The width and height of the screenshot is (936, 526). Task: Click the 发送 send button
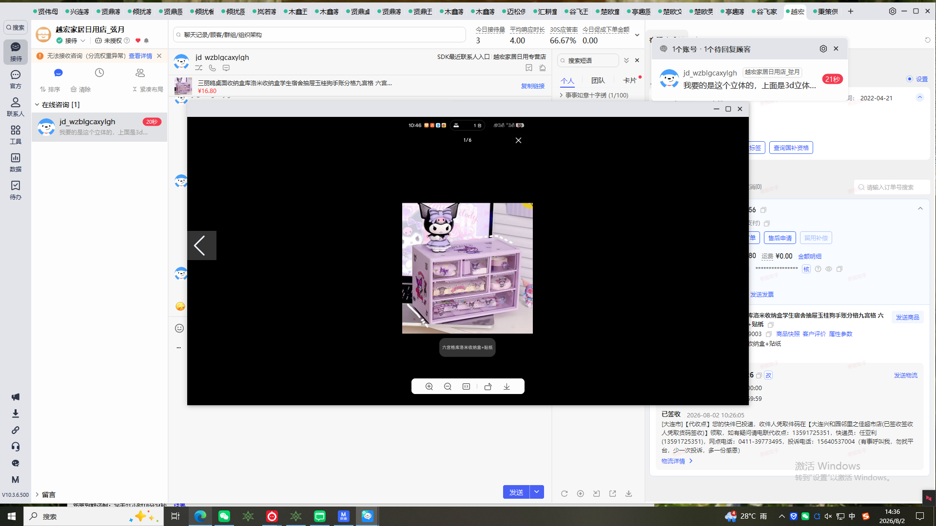[x=516, y=492]
